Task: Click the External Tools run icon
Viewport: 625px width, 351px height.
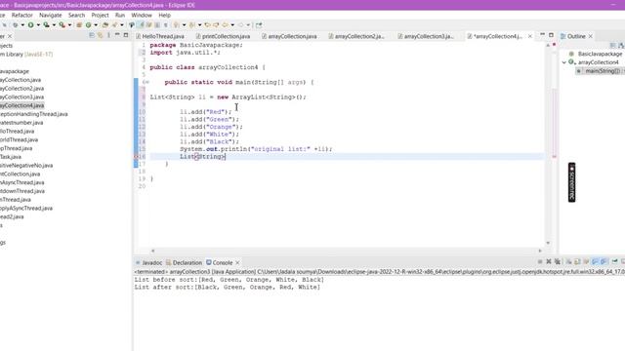Action: [62, 25]
